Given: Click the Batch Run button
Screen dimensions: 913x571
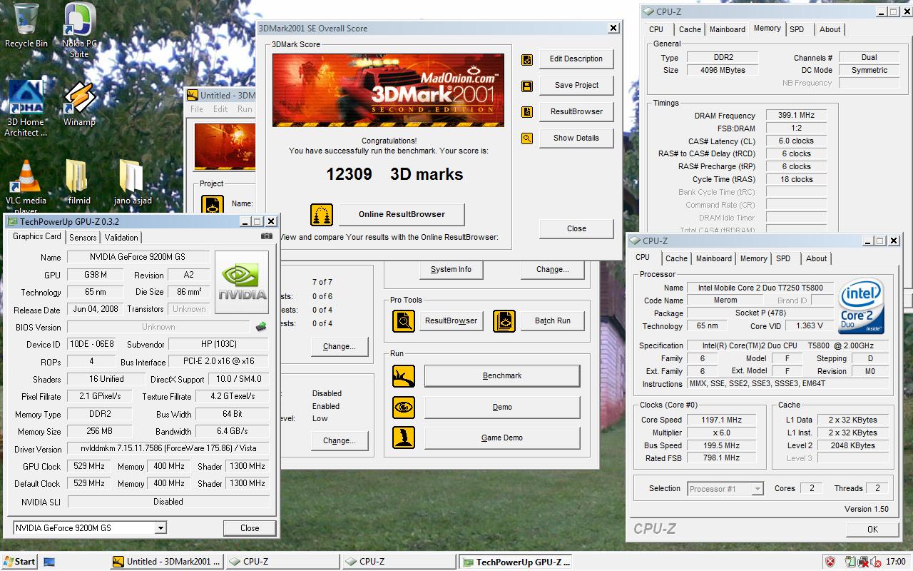Looking at the screenshot, I should click(x=553, y=321).
